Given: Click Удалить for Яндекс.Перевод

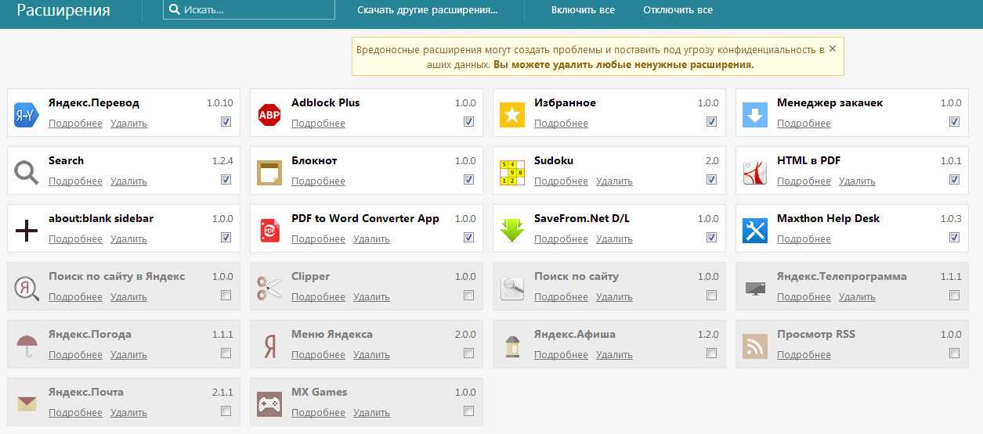Looking at the screenshot, I should click(128, 124).
